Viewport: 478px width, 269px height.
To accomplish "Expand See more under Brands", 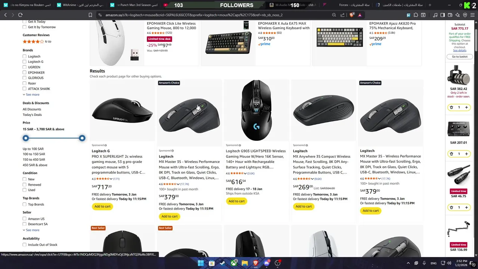I will (x=31, y=95).
